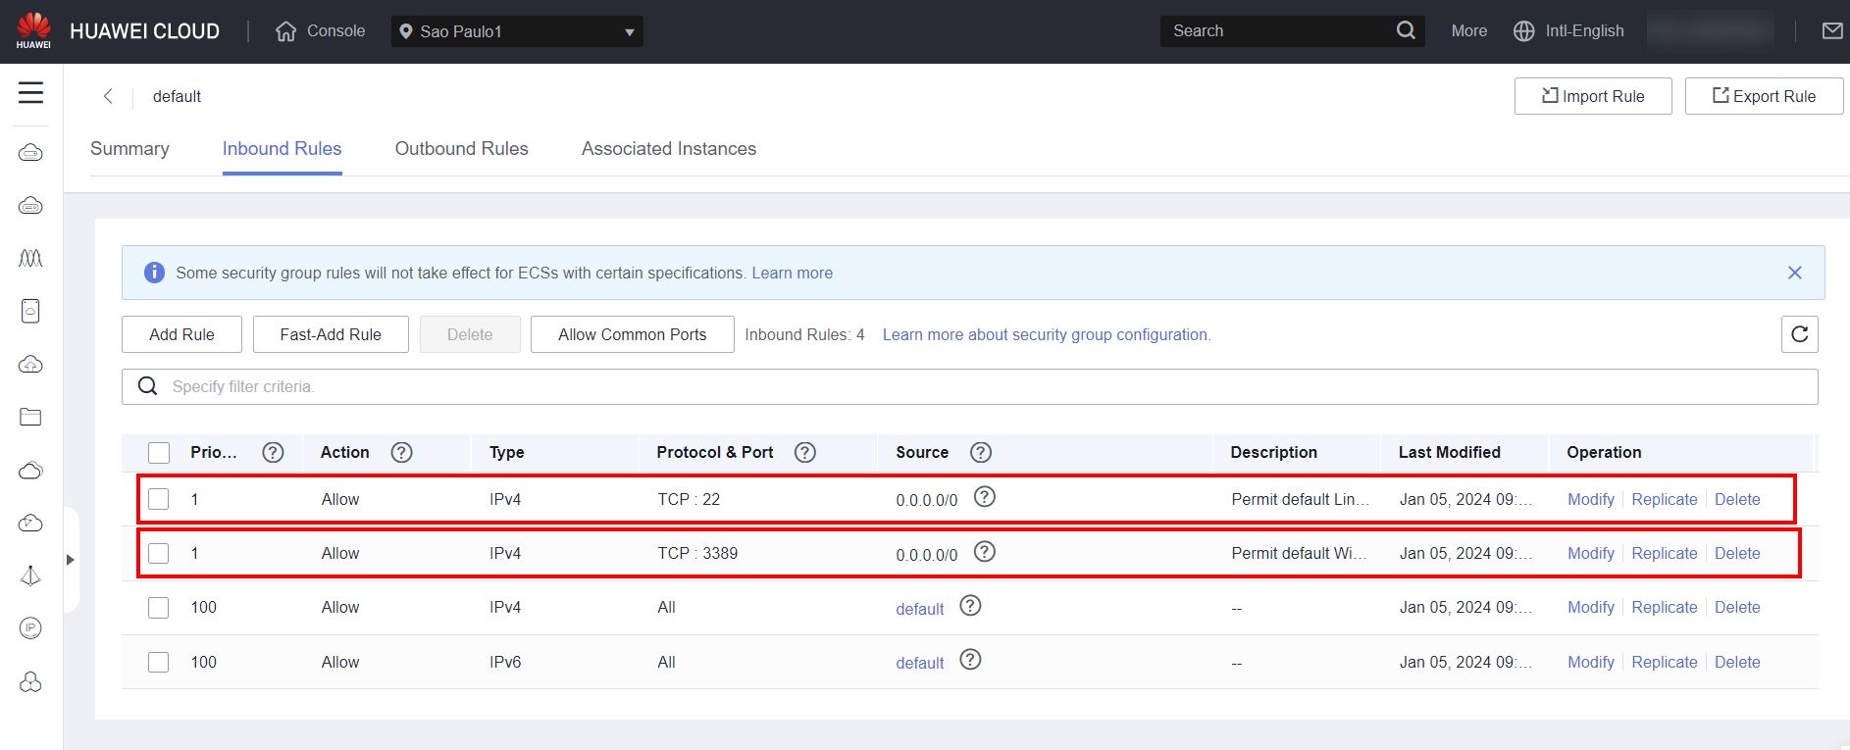1850x750 pixels.
Task: Open the hamburger navigation menu
Action: tap(31, 93)
